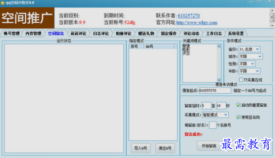Open the 日志评论 tab
The image size is (275, 158).
pos(101,34)
